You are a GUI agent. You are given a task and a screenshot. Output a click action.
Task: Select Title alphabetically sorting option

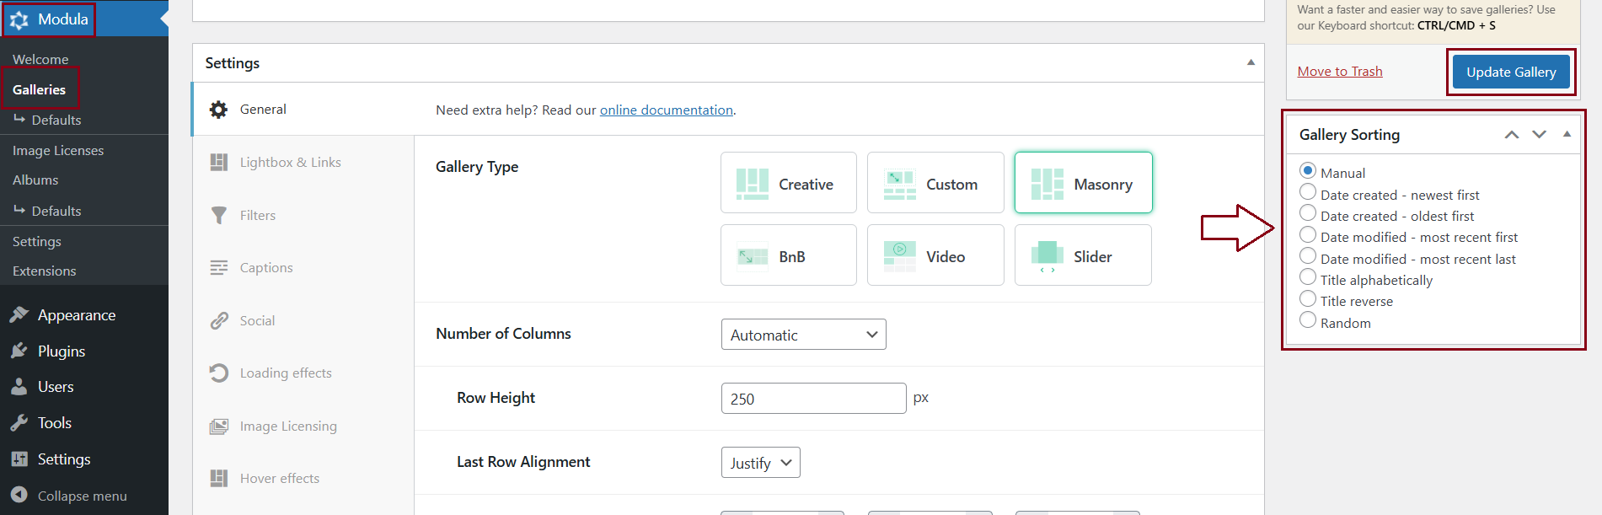point(1308,277)
